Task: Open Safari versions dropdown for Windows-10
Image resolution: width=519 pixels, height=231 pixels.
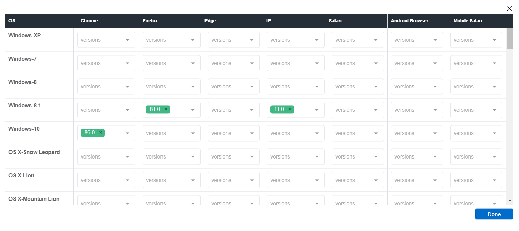Action: (x=358, y=133)
